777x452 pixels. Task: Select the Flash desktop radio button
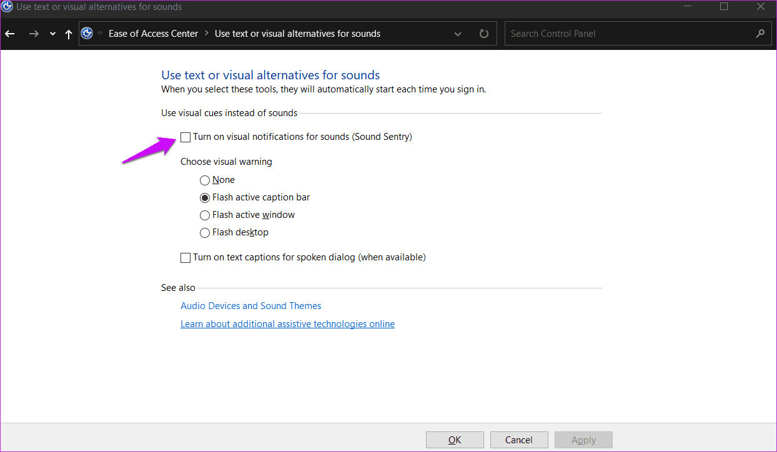[x=205, y=232]
